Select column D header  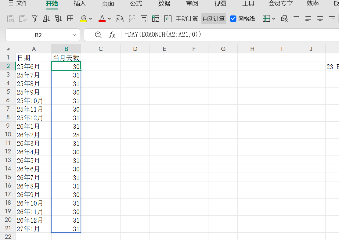pos(135,49)
